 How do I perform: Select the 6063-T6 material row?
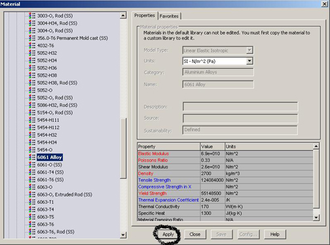tap(45, 224)
